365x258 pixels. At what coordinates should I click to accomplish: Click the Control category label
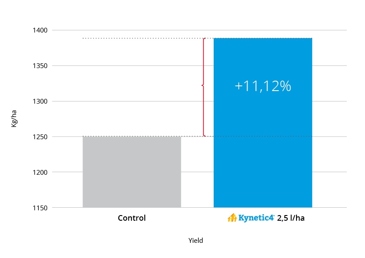coord(132,218)
